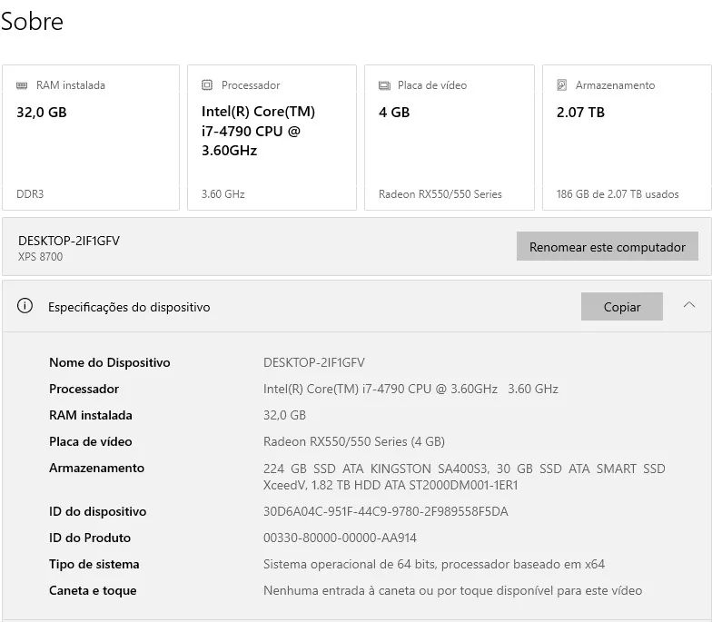Open the Armazenamento card
This screenshot has width=712, height=622.
[x=627, y=138]
